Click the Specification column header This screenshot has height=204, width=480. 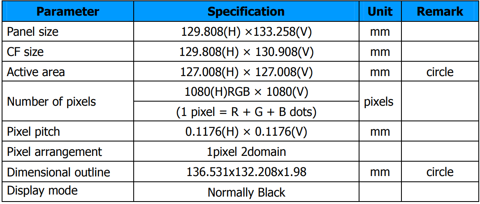click(x=246, y=12)
